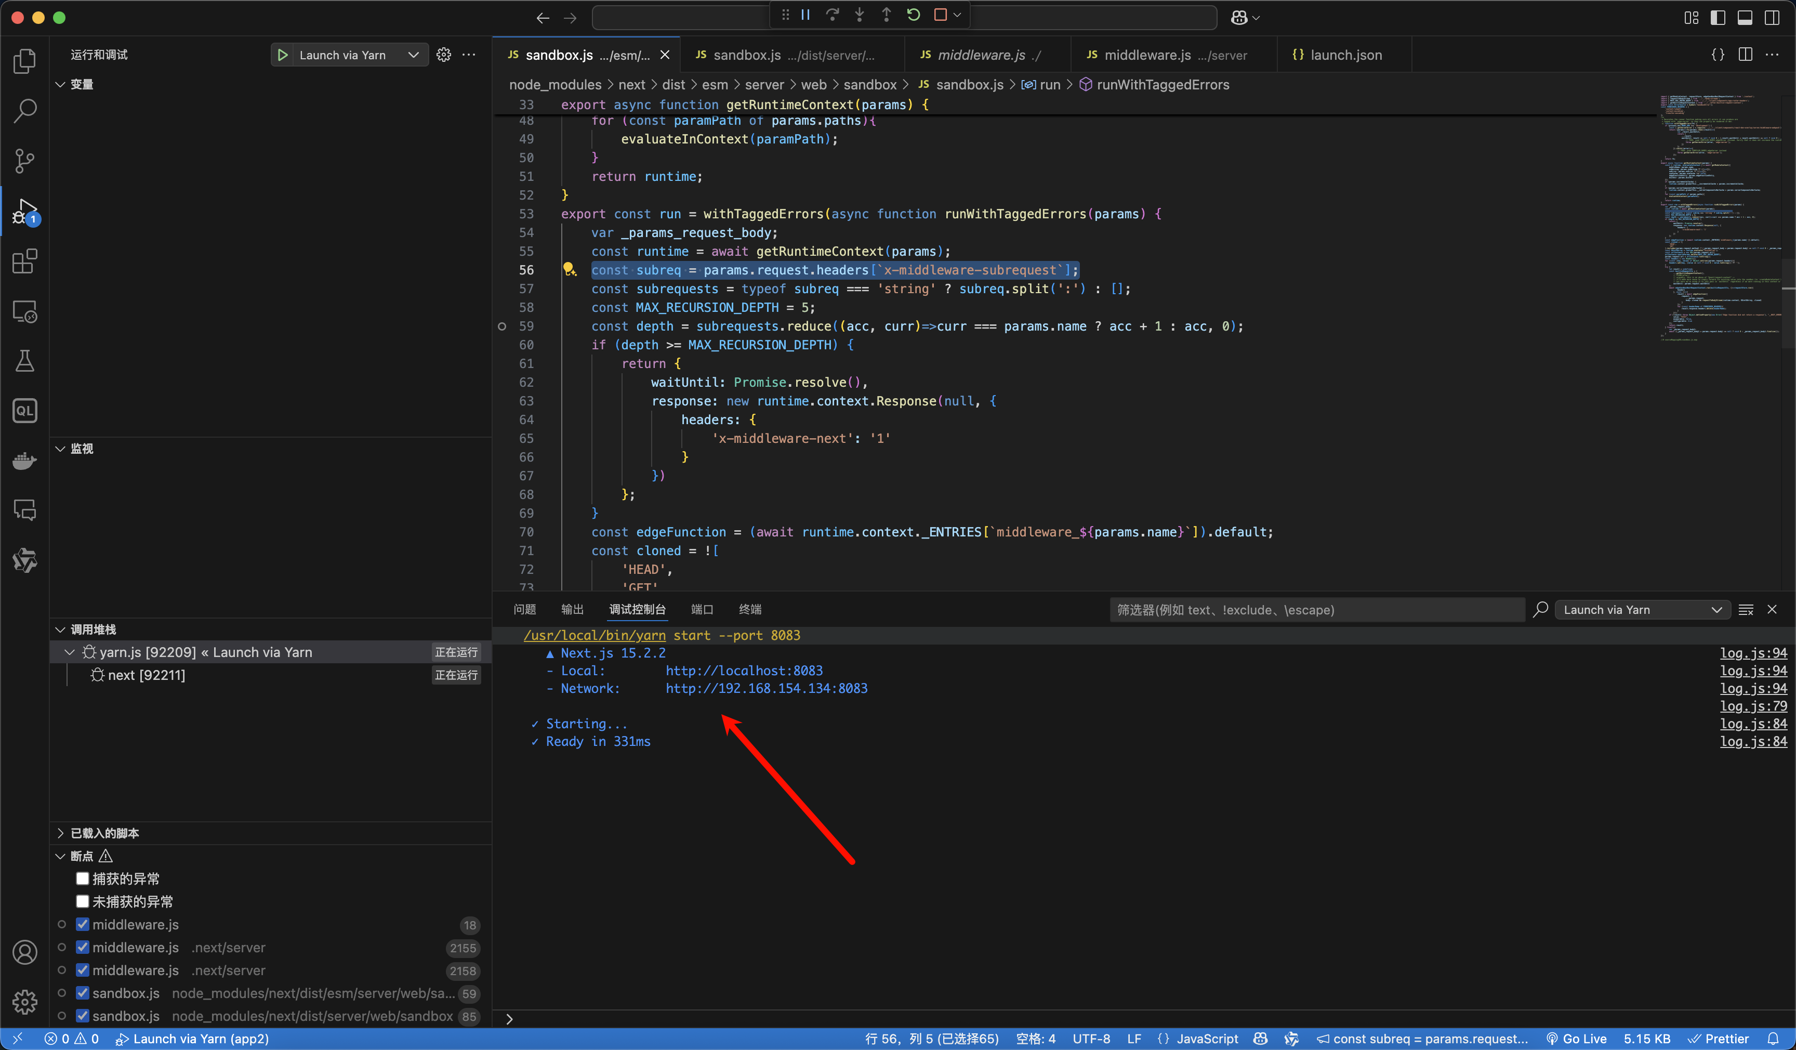Collapse the Watch section
Viewport: 1796px width, 1050px height.
(x=61, y=449)
